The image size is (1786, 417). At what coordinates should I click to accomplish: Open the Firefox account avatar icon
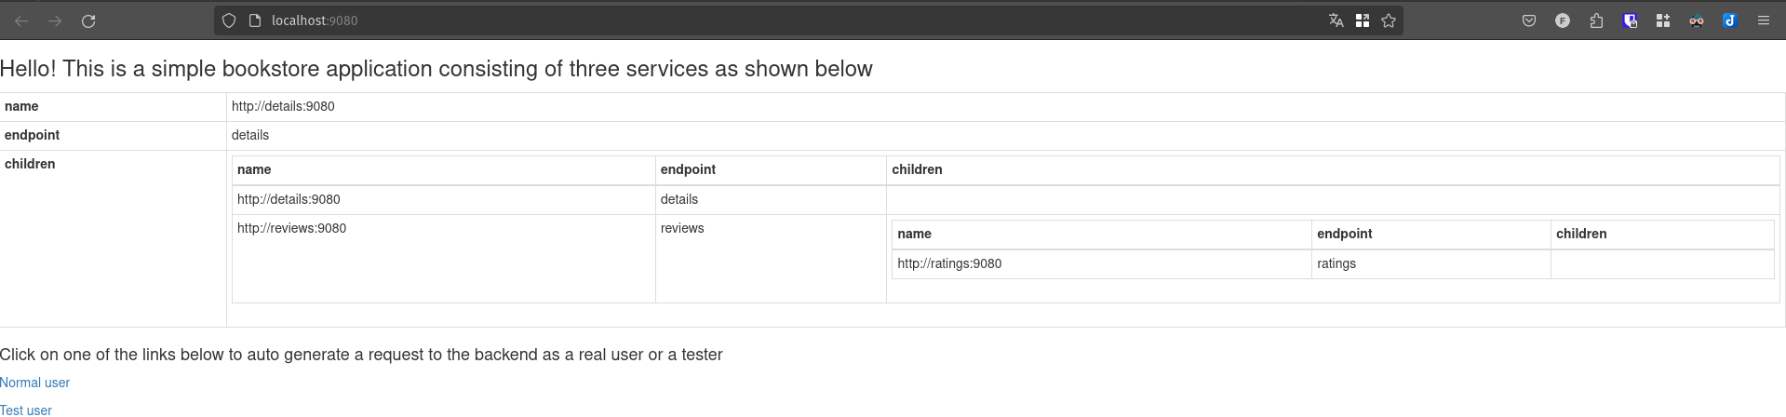pos(1563,20)
